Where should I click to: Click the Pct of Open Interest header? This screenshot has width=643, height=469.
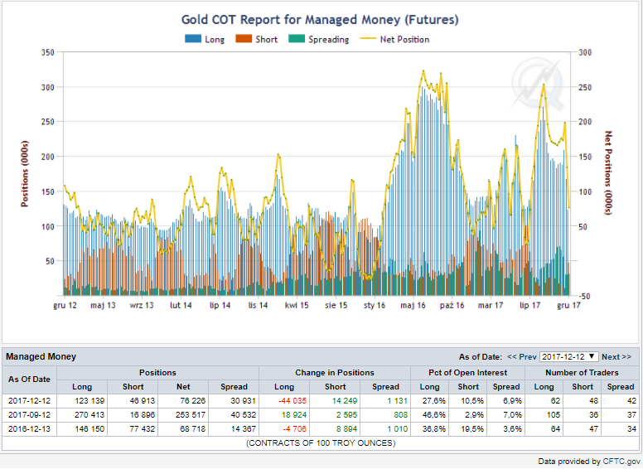(468, 373)
